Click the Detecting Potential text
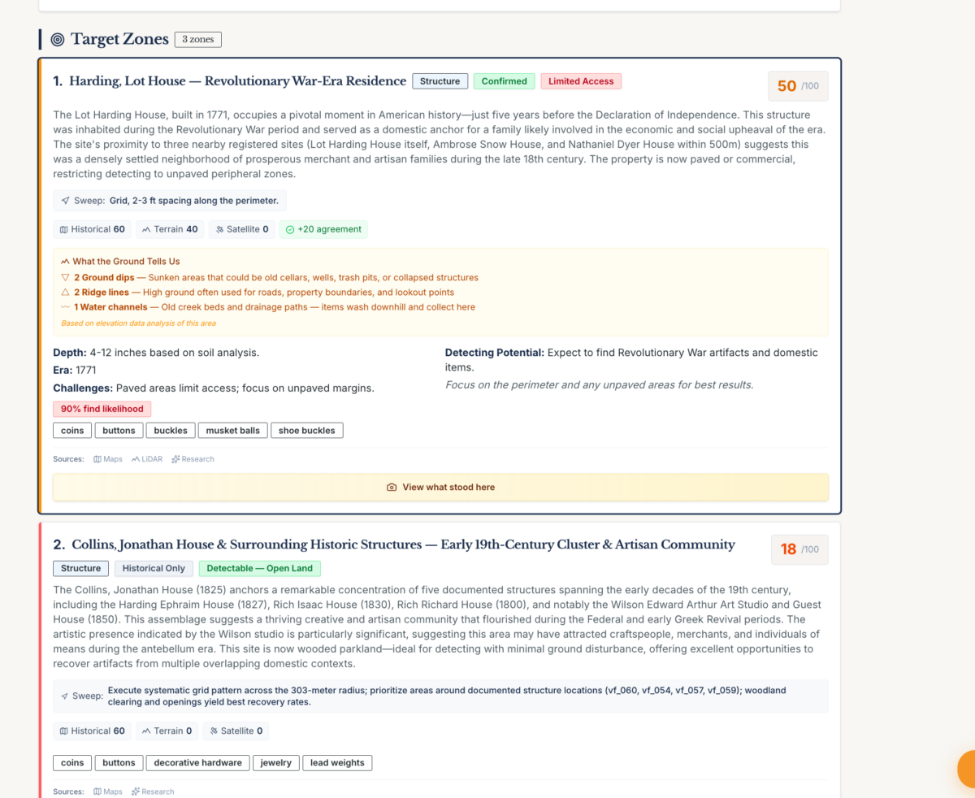 click(x=631, y=360)
